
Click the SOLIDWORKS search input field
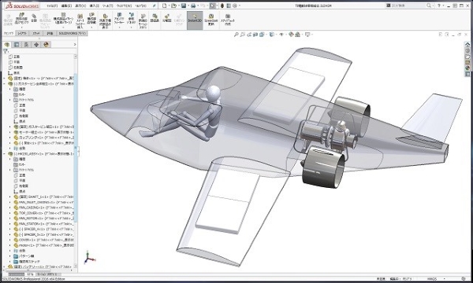click(x=408, y=6)
